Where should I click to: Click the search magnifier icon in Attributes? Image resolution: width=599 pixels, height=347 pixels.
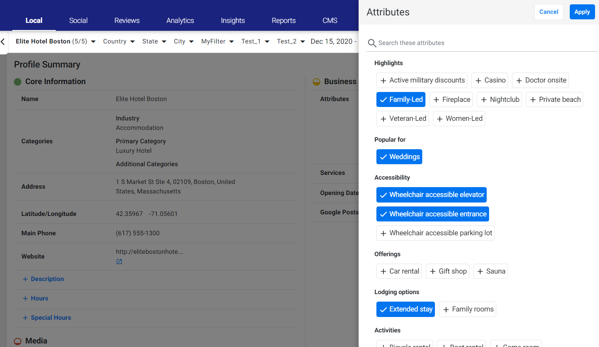(372, 43)
